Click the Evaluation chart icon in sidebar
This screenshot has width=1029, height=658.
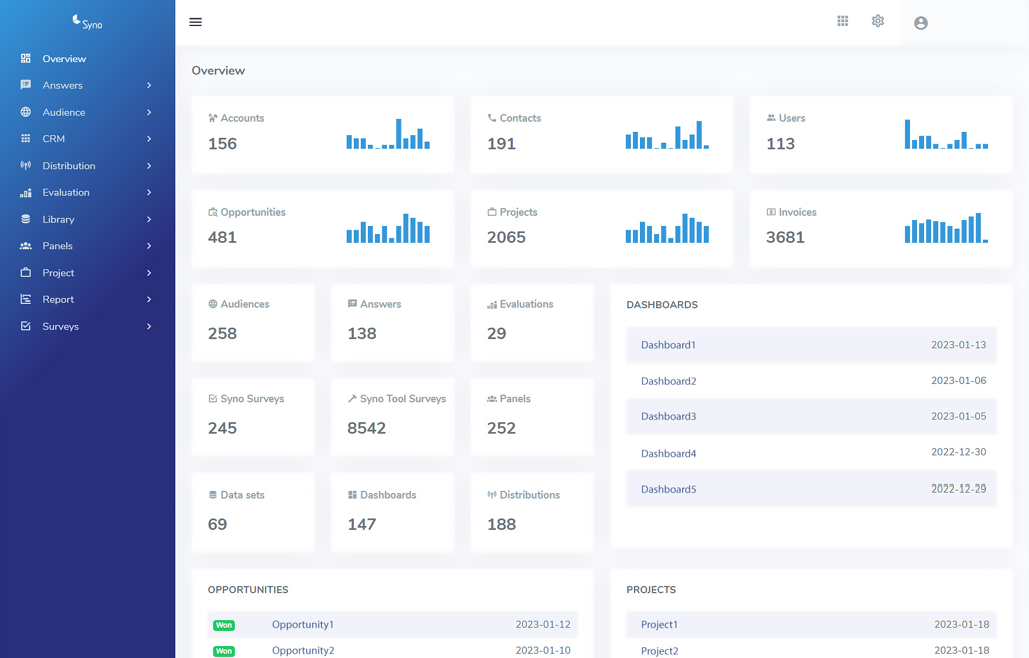25,192
